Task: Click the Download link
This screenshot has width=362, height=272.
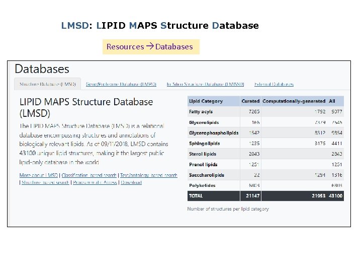Action: coord(131,182)
